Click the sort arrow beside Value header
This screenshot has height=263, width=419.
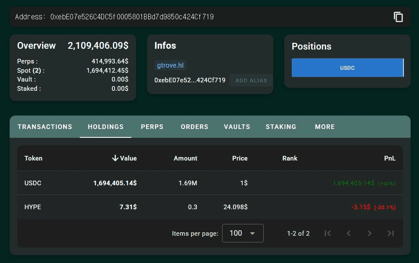(x=115, y=158)
